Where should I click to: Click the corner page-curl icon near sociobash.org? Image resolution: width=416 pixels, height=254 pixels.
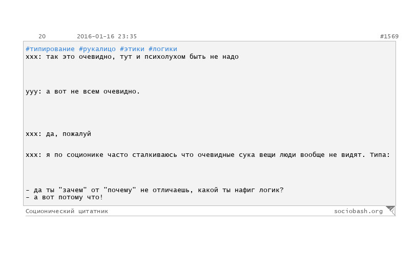pyautogui.click(x=390, y=211)
